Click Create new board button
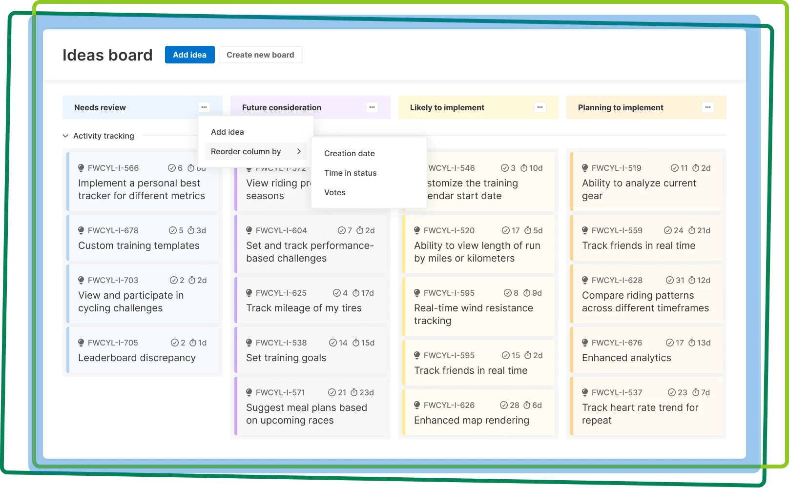789x488 pixels. (260, 55)
